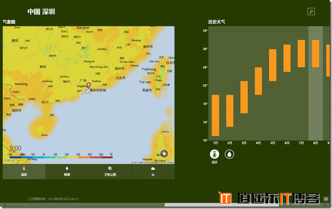Select the 4月 temperature bar
Viewport: 332px width, 209px height.
coord(258,81)
